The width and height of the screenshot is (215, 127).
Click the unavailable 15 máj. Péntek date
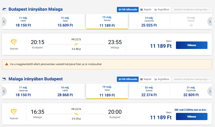(191, 22)
